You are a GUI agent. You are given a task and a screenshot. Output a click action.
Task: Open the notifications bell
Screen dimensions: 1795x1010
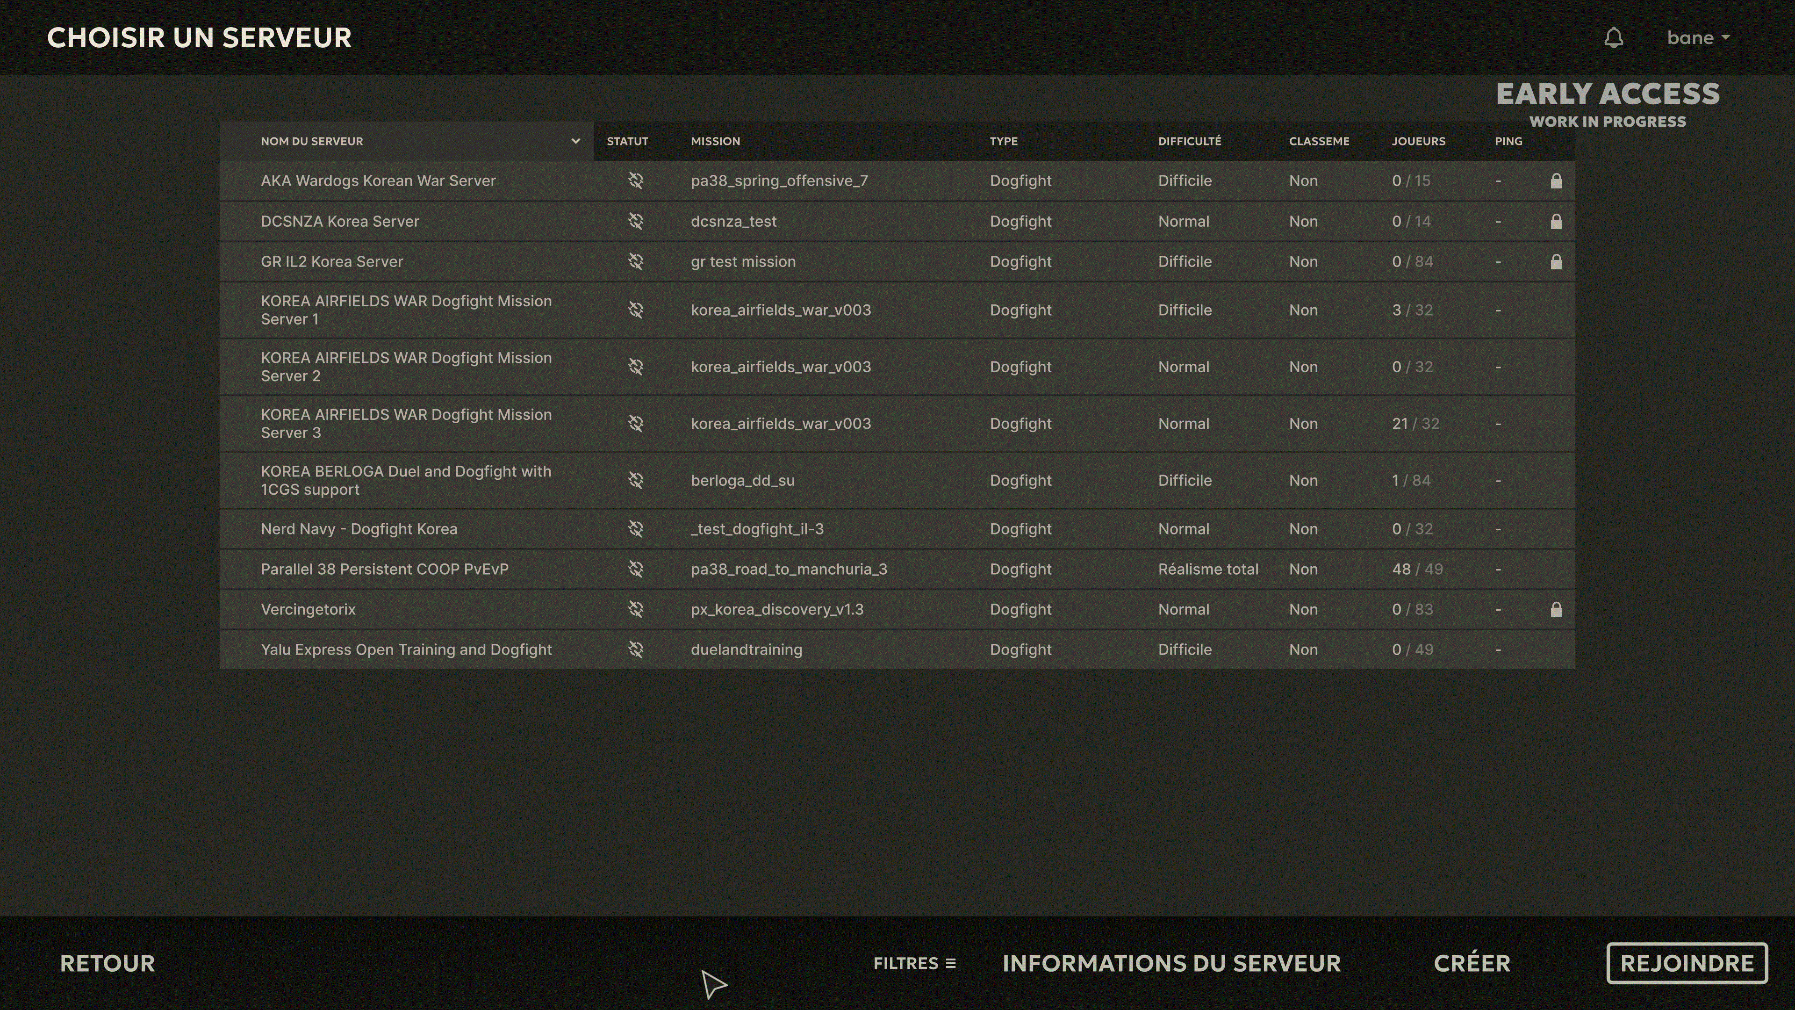1614,37
